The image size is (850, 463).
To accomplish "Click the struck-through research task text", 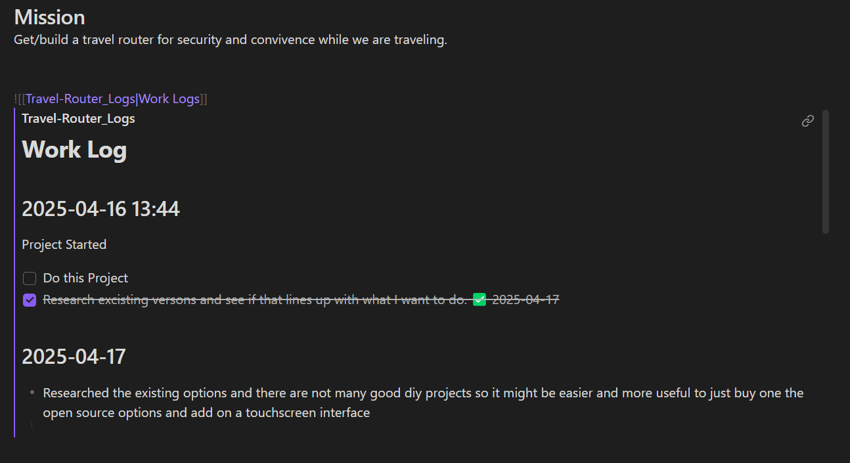I will (x=255, y=300).
